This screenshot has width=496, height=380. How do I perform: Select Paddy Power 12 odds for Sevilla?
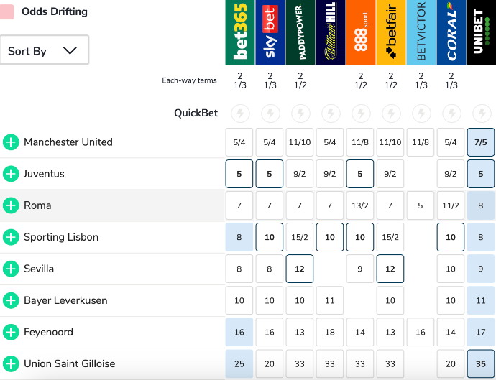click(x=300, y=269)
